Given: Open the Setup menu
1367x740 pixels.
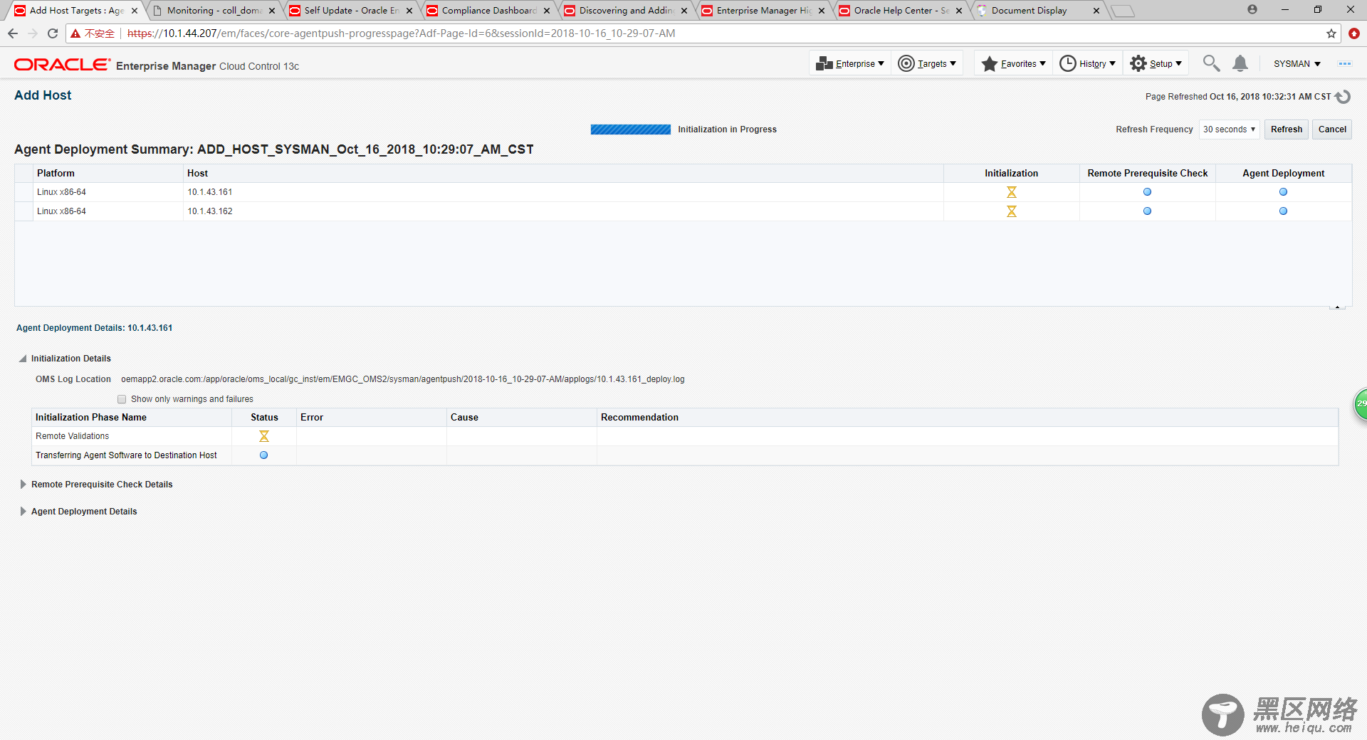Looking at the screenshot, I should coord(1156,63).
